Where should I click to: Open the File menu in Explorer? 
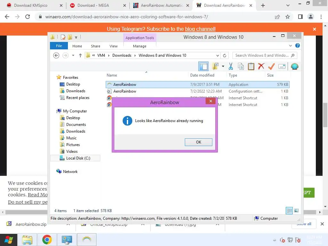coord(59,46)
